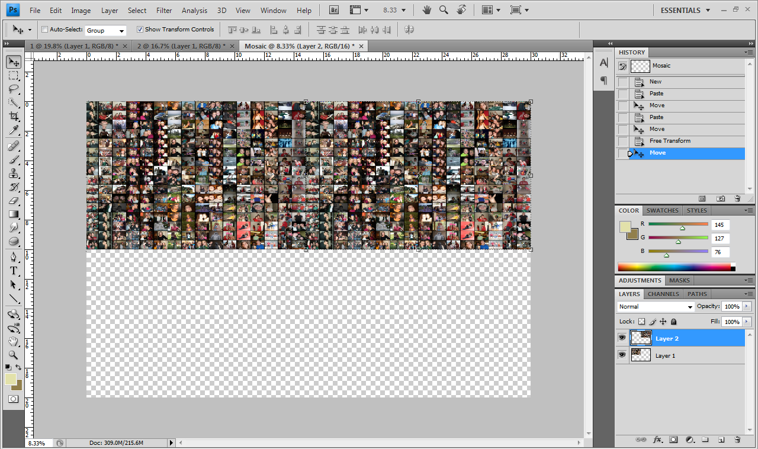Select the Eraser tool
This screenshot has width=758, height=449.
13,200
